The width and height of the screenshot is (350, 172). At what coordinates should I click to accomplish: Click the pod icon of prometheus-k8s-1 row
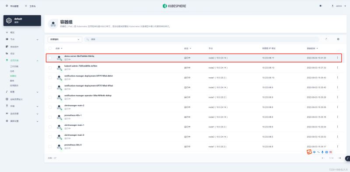coord(59,117)
